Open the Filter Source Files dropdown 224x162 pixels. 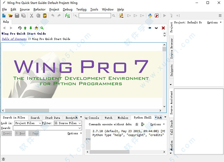click(x=68, y=123)
